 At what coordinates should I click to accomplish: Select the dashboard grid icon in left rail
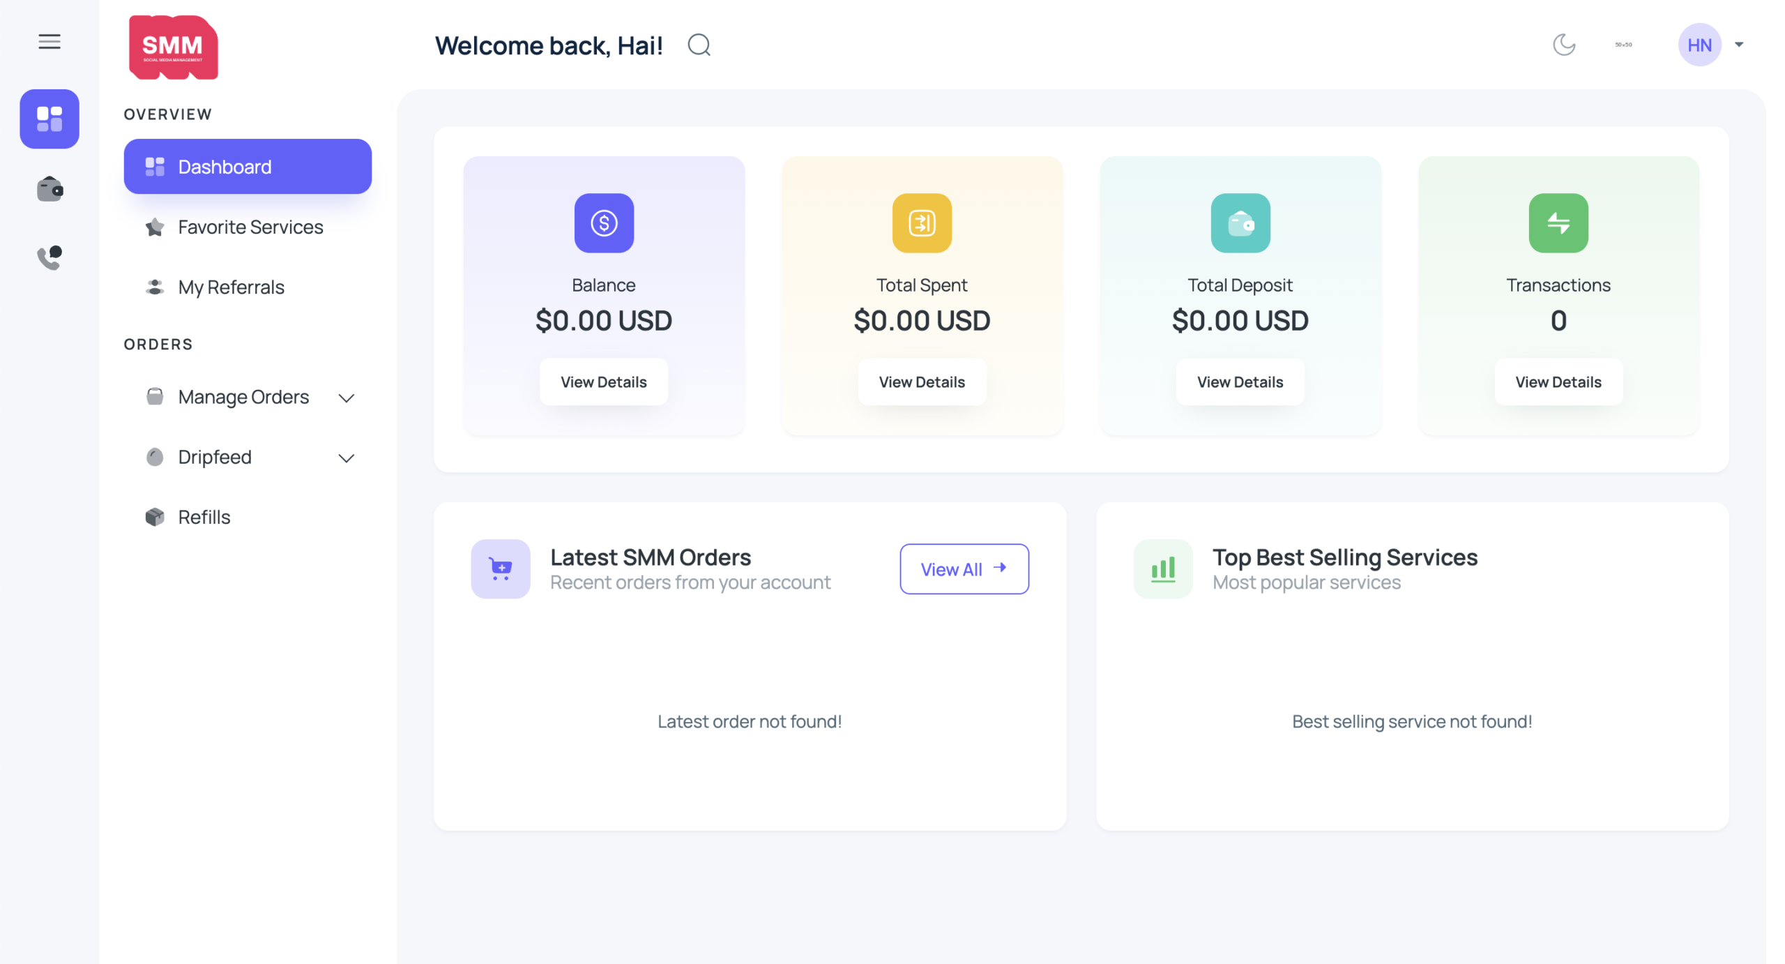click(x=49, y=119)
